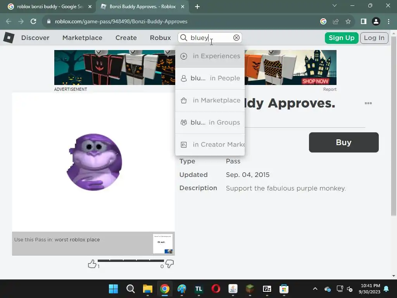Open the Chrome side panel
The width and height of the screenshot is (397, 298).
pyautogui.click(x=364, y=22)
